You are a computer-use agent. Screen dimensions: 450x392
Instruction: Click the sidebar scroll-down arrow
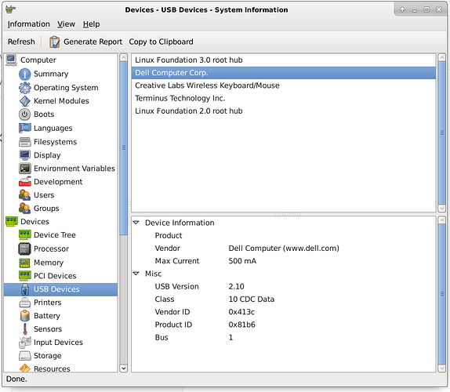click(124, 368)
